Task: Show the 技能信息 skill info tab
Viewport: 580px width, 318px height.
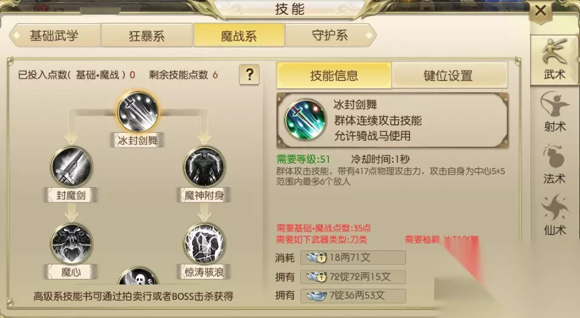Action: coord(334,76)
